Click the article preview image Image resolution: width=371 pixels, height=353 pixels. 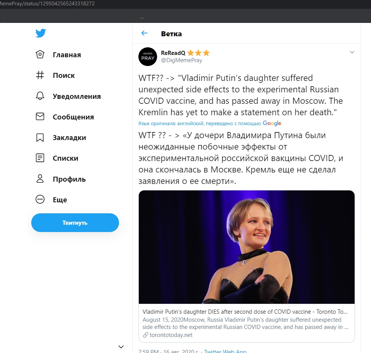point(246,247)
